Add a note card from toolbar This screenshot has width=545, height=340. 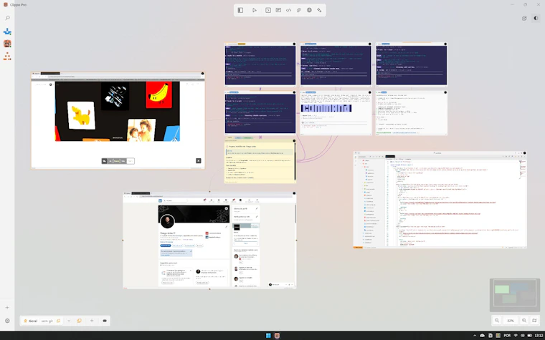278,11
